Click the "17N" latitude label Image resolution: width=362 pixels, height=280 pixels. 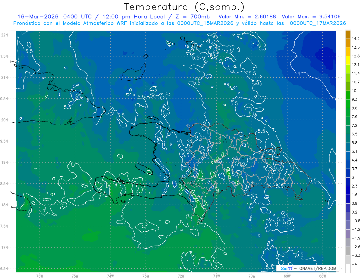point(5,247)
